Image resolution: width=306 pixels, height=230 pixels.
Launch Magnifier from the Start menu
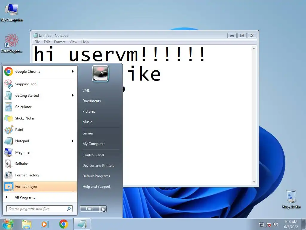(x=40, y=152)
